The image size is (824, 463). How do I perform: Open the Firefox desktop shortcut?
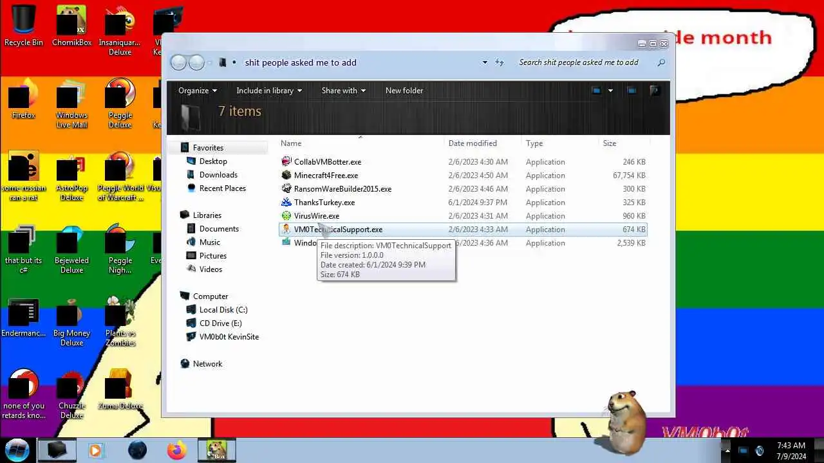click(x=23, y=99)
